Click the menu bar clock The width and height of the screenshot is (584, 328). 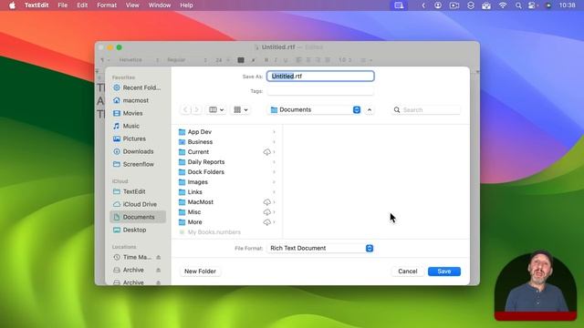(x=567, y=5)
